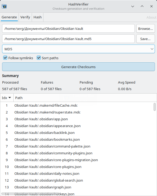
Task: Select row .obsidian/bookmarks.json
Action: (x=77, y=139)
